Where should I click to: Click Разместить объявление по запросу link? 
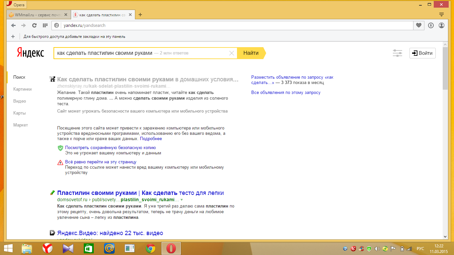point(292,80)
